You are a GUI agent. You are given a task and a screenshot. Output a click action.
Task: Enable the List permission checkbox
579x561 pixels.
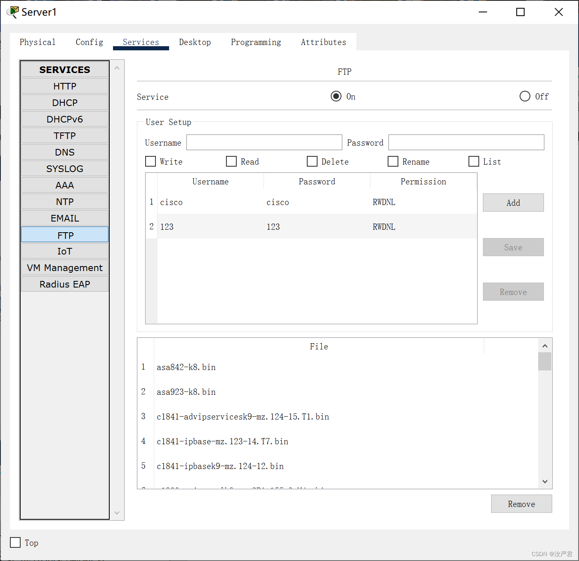pos(474,161)
